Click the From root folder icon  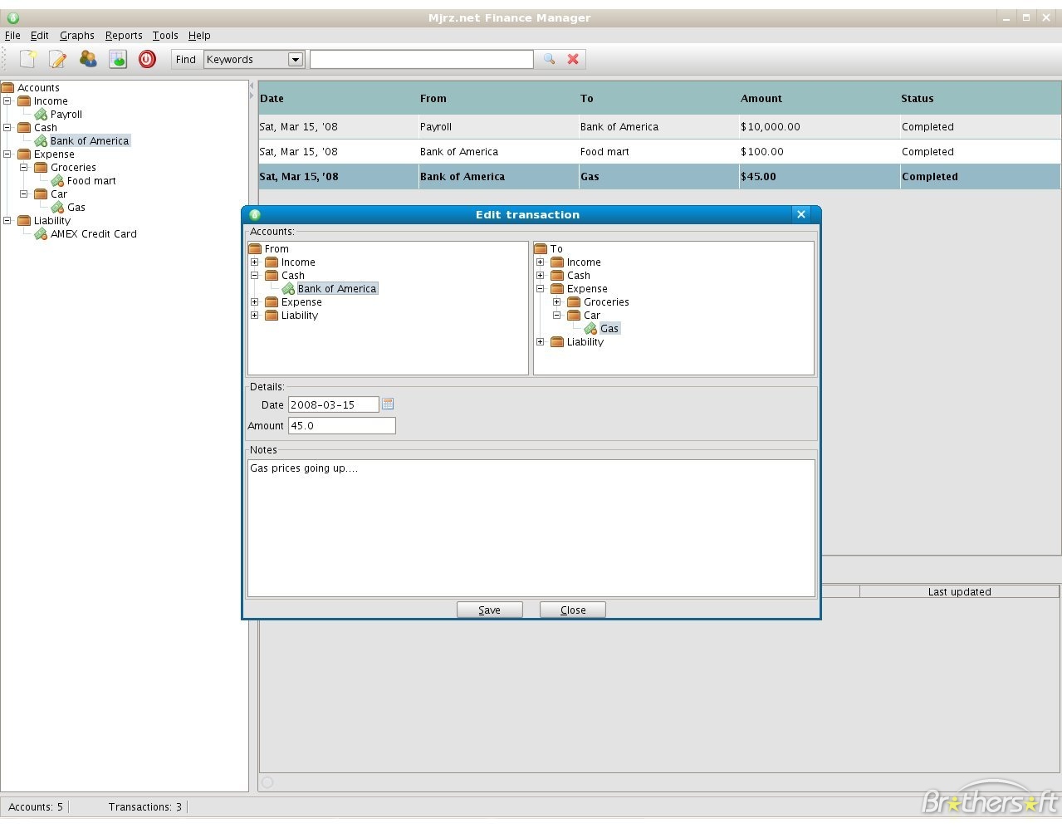coord(256,248)
